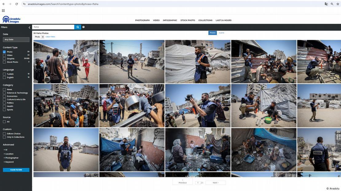Remove the Photo filter tag with X
Image resolution: width=341 pixels, height=191 pixels.
pos(43,37)
